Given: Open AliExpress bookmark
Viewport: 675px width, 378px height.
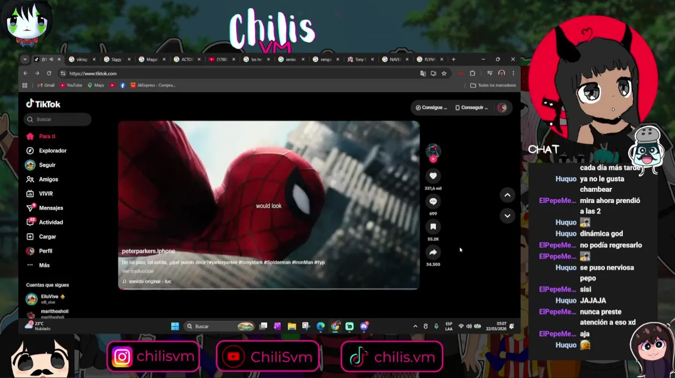Looking at the screenshot, I should [153, 86].
